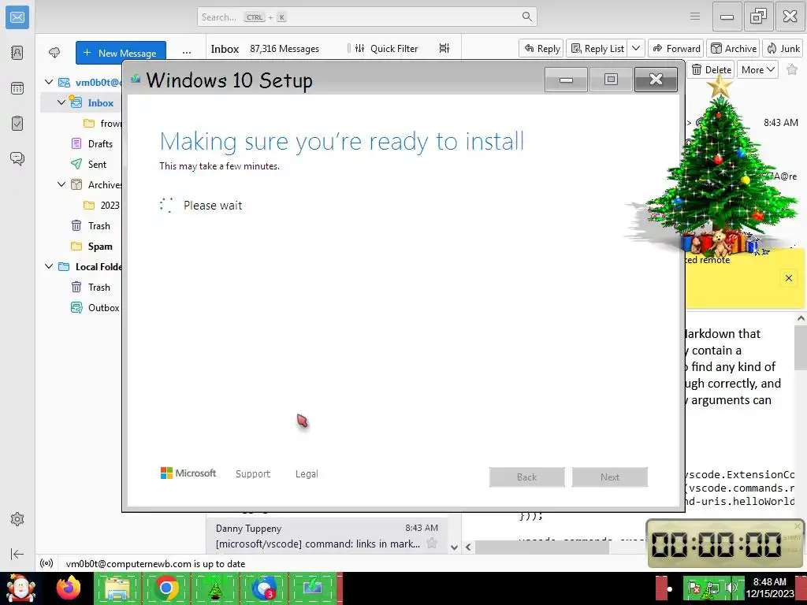Viewport: 807px width, 605px height.
Task: Focus the Thunderbird search field
Action: 367,17
